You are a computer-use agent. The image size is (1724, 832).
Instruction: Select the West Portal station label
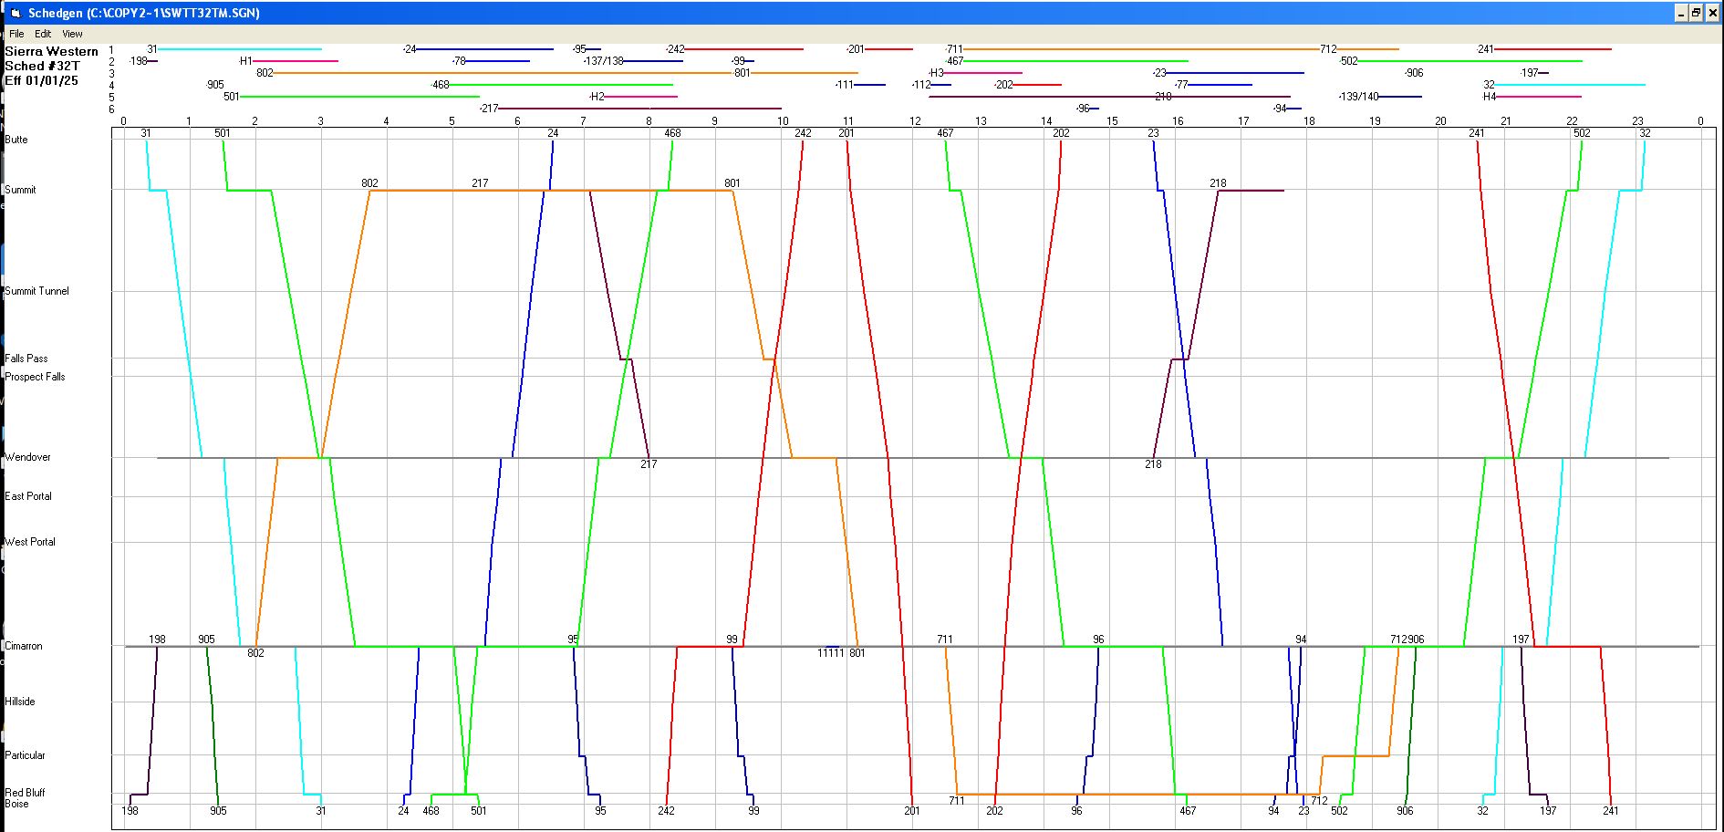coord(30,542)
